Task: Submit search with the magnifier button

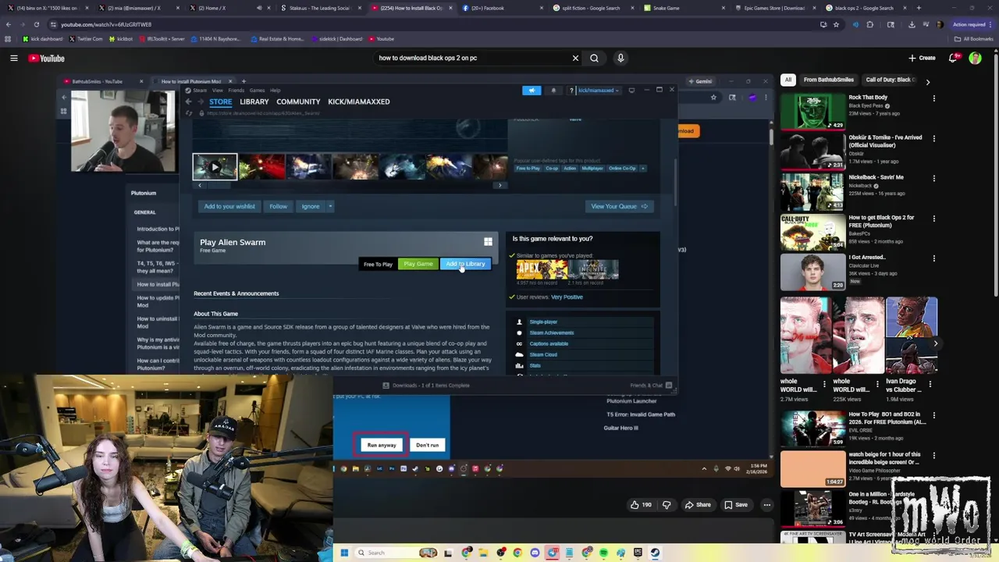Action: pos(594,58)
